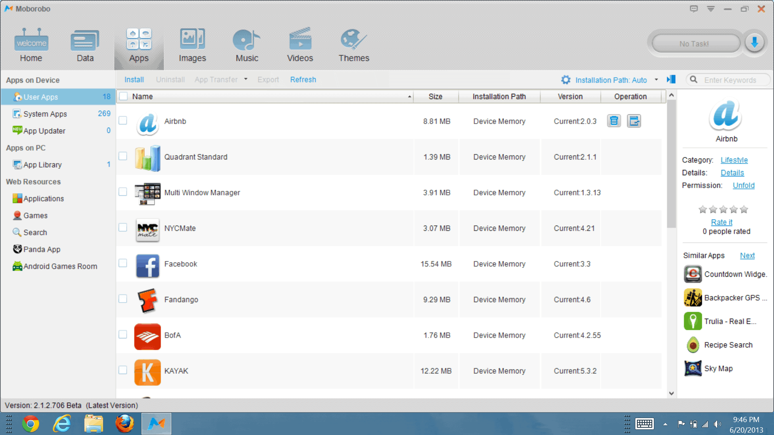The height and width of the screenshot is (435, 774).
Task: Open Applications under Web Resources
Action: (58, 198)
